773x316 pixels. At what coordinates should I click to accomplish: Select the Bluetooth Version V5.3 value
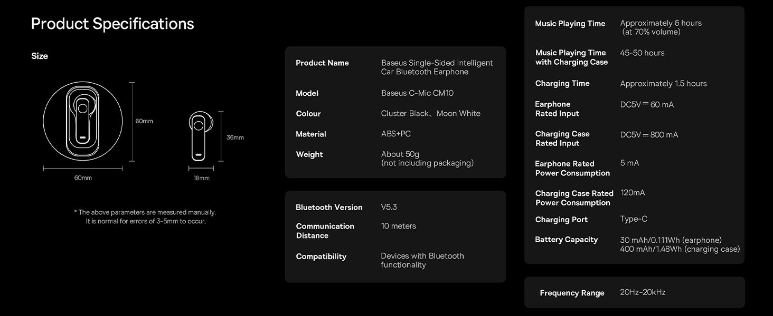tap(389, 207)
